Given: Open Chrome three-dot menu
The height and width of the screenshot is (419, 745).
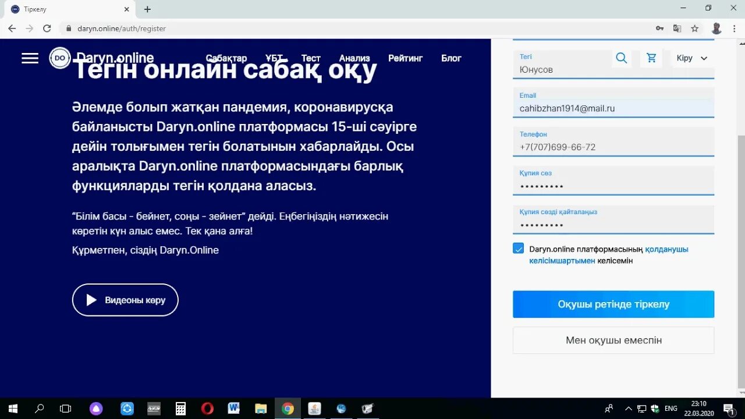Looking at the screenshot, I should click(734, 28).
